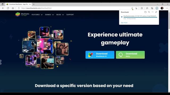This screenshot has width=170, height=95.
Task: Expand the GAMES menu
Action: click(49, 15)
